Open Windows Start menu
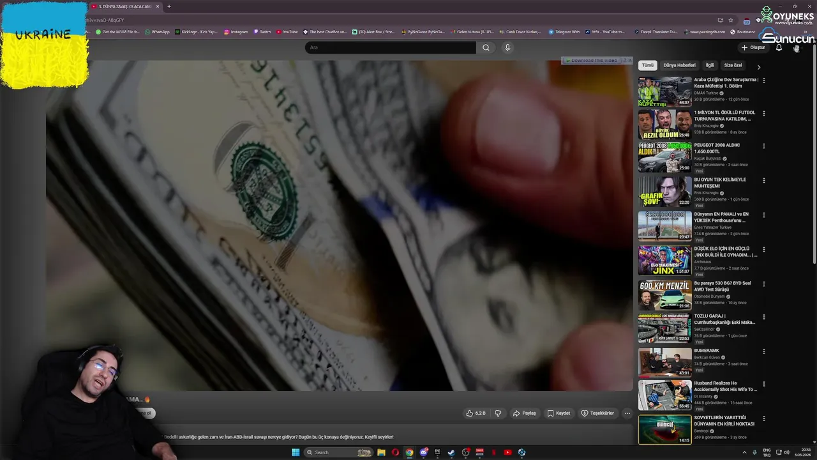The image size is (817, 460). point(296,452)
